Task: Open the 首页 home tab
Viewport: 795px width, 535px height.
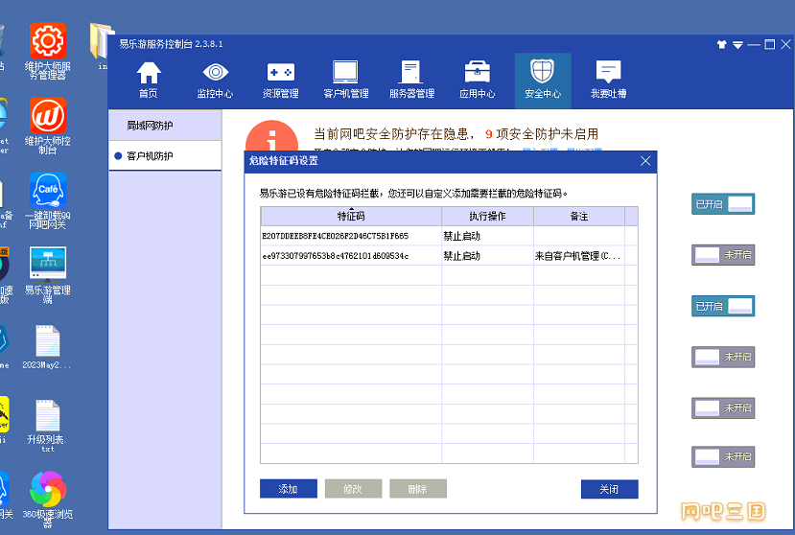Action: (149, 81)
